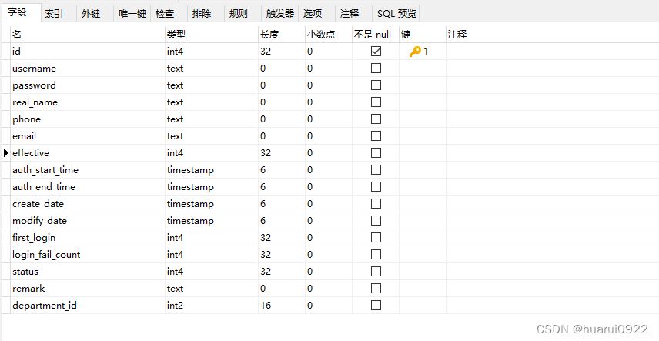
Task: Open the 外键 tab
Action: click(91, 13)
